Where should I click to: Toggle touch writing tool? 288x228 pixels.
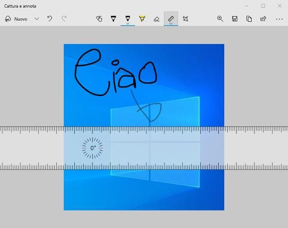pyautogui.click(x=99, y=19)
